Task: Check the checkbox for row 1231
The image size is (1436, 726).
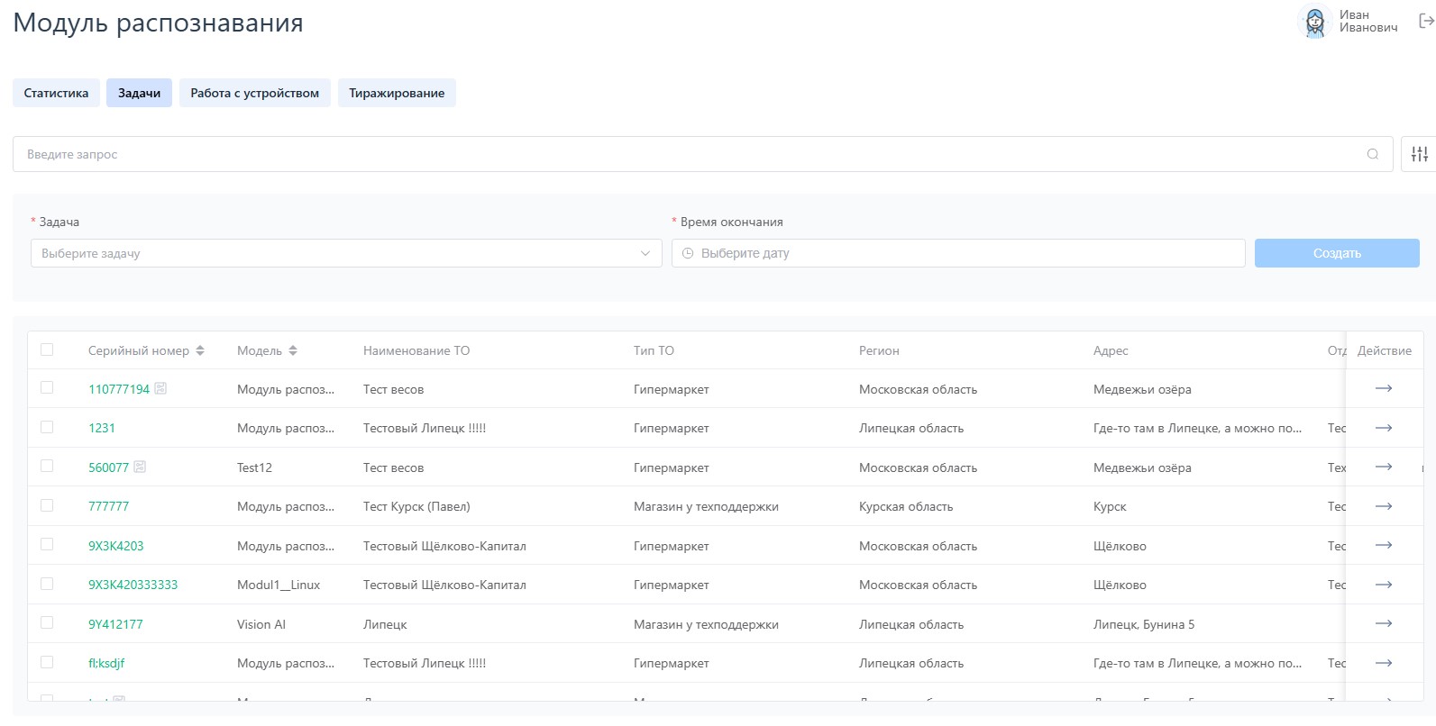Action: click(47, 427)
